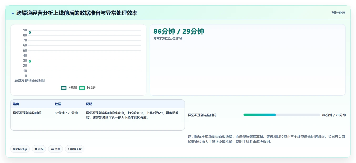
Task: Click the 对比矩阵 label in header
Action: click(x=338, y=13)
